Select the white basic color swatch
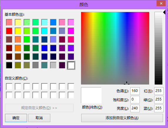The width and height of the screenshot is (168, 128). (x=71, y=65)
